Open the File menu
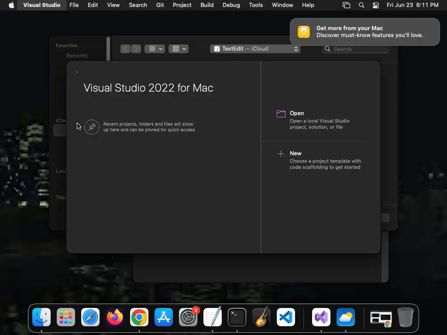The height and width of the screenshot is (335, 447). (x=74, y=5)
